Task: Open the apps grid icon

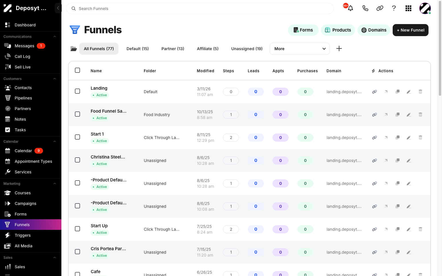Action: click(408, 8)
